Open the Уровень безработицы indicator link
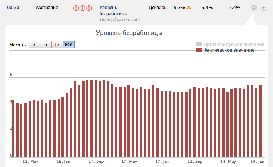The height and width of the screenshot is (167, 273). point(114,10)
